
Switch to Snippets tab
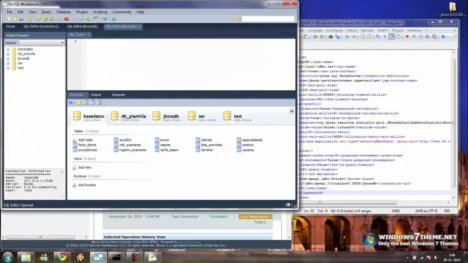point(118,95)
